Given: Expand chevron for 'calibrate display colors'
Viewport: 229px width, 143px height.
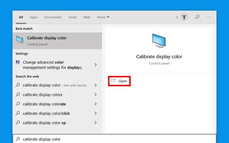Looking at the screenshot, I should click(x=96, y=94).
